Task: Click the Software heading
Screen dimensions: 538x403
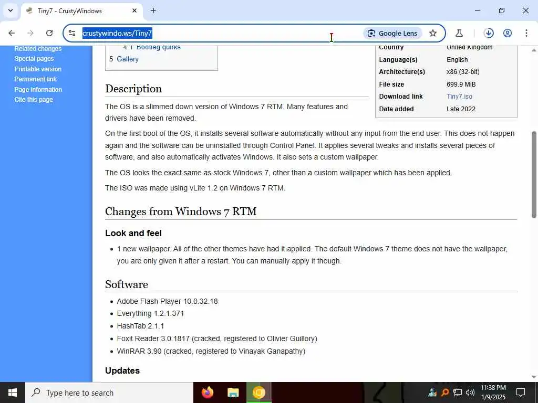Action: (127, 284)
